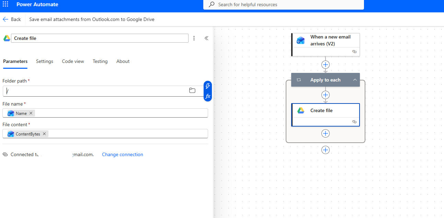The image size is (444, 218).
Task: Open the fx expression editor
Action: pos(208,96)
